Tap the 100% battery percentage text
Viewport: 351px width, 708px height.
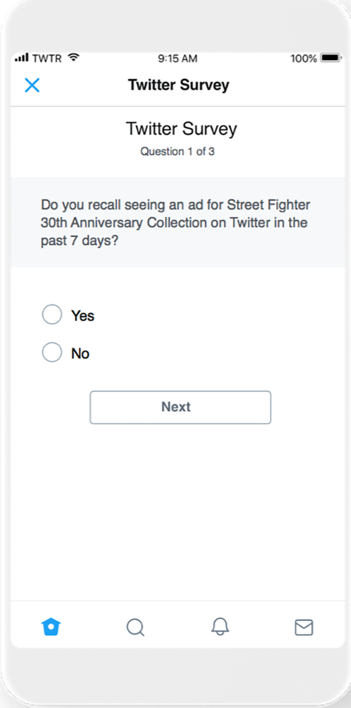point(304,59)
